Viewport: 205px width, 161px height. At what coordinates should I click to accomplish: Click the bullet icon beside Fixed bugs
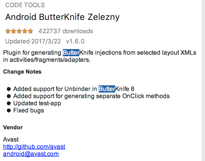[9, 111]
